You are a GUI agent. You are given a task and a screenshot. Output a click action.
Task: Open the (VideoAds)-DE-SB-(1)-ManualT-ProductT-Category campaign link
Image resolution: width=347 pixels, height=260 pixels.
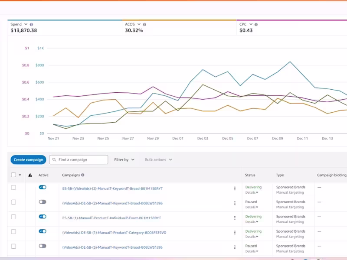(114, 233)
